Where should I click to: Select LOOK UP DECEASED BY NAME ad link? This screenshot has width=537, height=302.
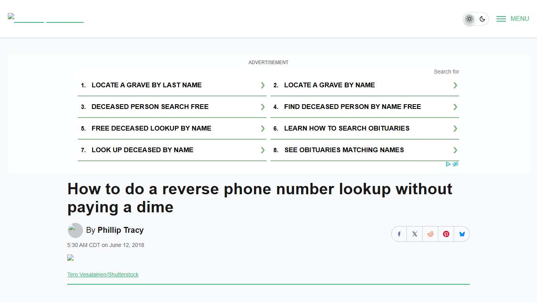click(x=143, y=150)
